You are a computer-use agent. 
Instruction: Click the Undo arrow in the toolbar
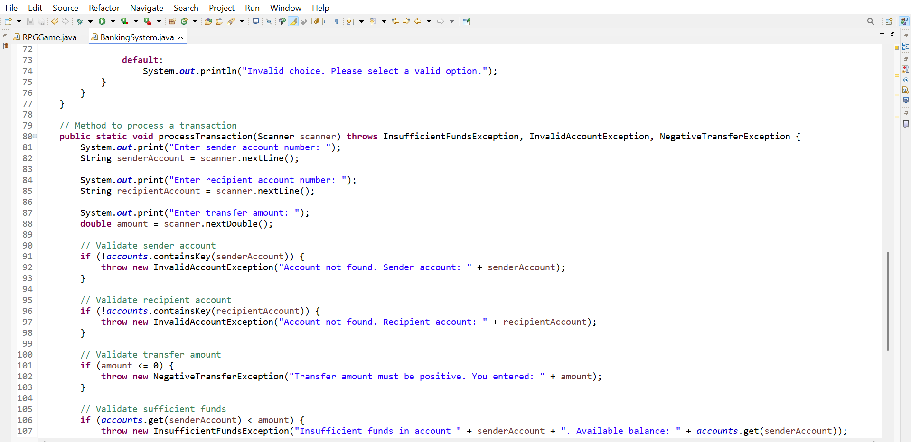coord(55,21)
